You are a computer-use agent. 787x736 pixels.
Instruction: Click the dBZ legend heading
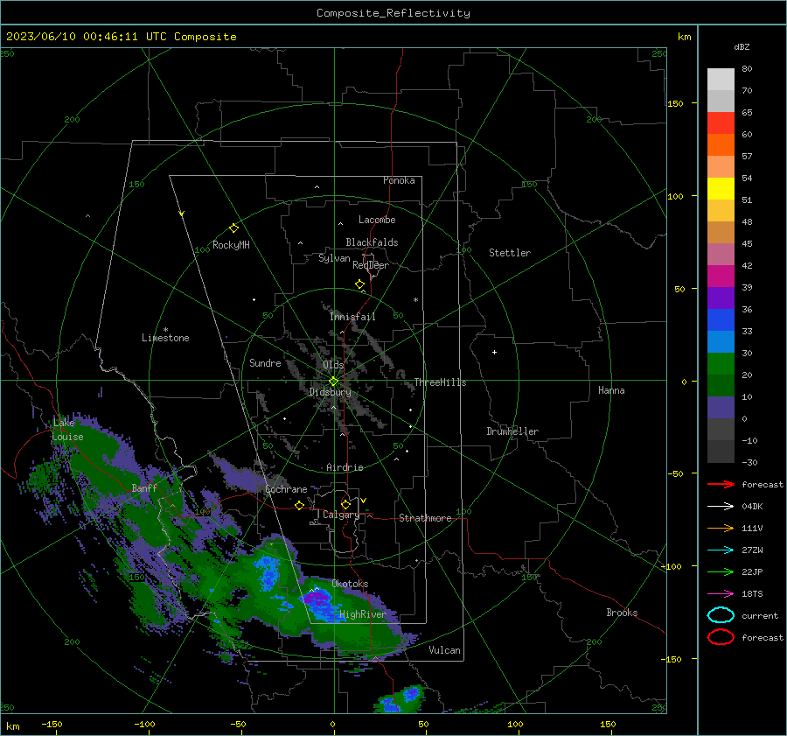tap(742, 46)
